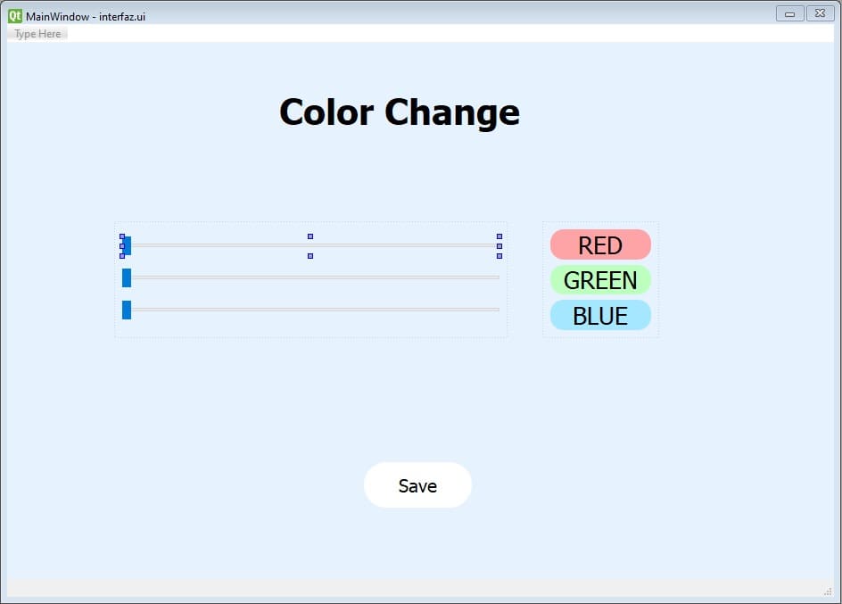Select the "Color Change" title label
Viewport: 842px width, 604px height.
[x=400, y=112]
